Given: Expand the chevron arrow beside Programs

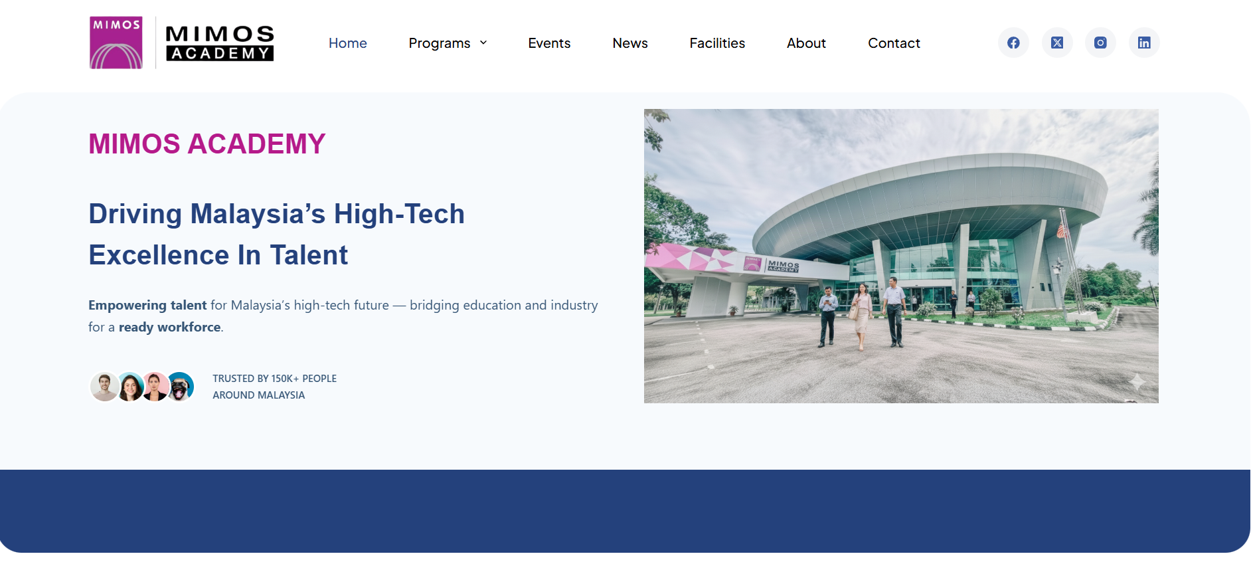Looking at the screenshot, I should point(483,43).
